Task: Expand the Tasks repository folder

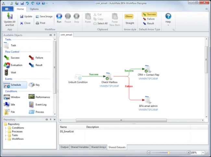Action: (x=6, y=135)
